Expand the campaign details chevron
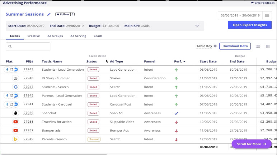This screenshot has height=155, width=277. coord(197,26)
